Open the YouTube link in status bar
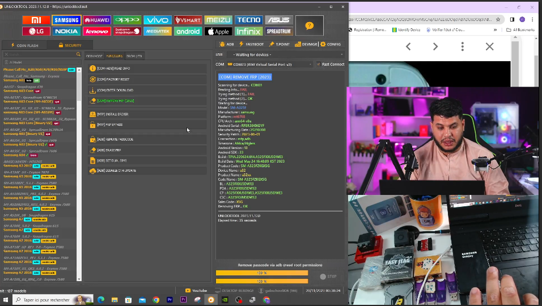Viewport: 542px width, 306px height. tap(196, 291)
